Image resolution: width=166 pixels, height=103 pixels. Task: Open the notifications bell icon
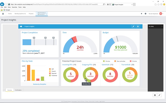click(141, 14)
